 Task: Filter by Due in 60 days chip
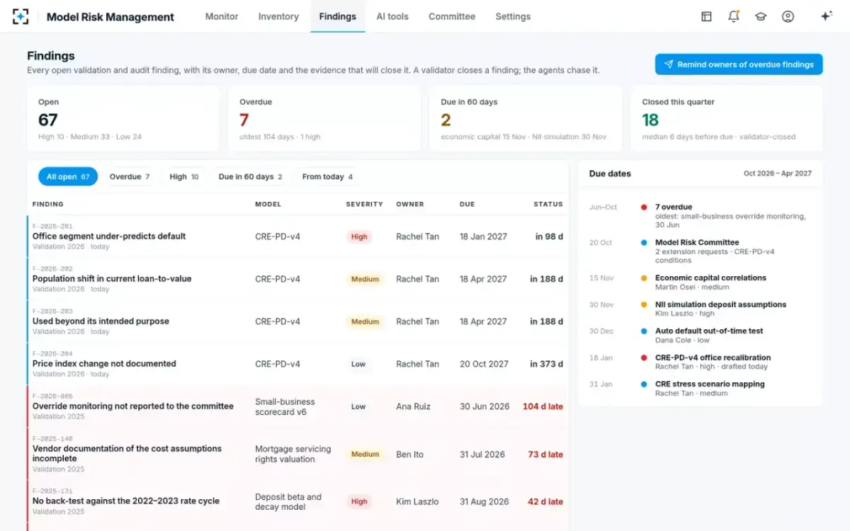point(251,177)
